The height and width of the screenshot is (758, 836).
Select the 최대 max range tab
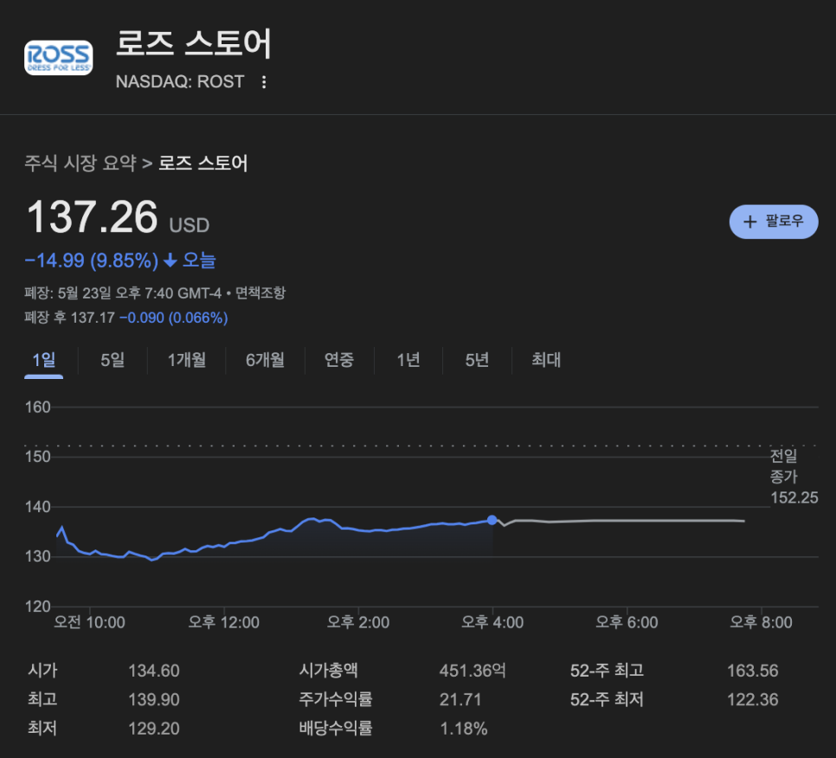tap(546, 360)
